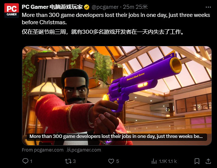This screenshot has height=168, width=217.
Task: Click the repost count number 3
Action: pos(74,161)
